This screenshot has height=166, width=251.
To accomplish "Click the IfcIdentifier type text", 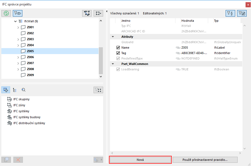I will click(x=222, y=53).
